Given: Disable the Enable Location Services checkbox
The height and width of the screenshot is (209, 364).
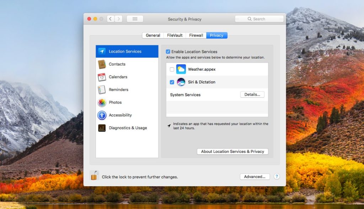Looking at the screenshot, I should (167, 51).
